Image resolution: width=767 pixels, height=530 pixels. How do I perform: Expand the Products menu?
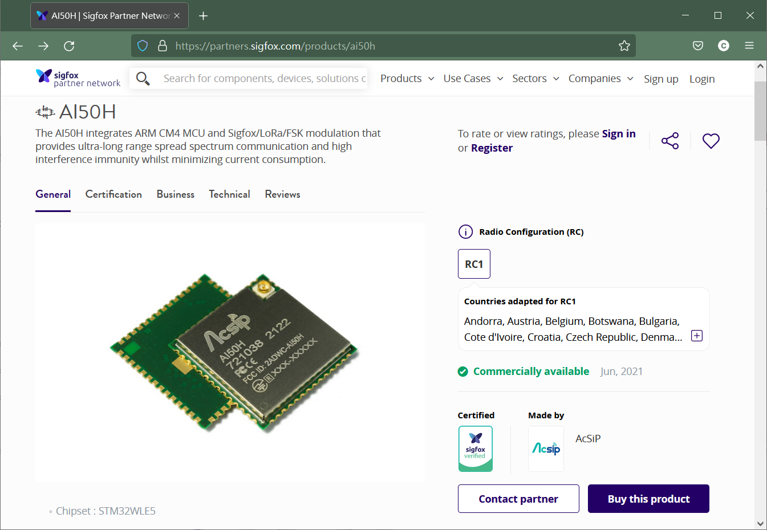(x=407, y=79)
